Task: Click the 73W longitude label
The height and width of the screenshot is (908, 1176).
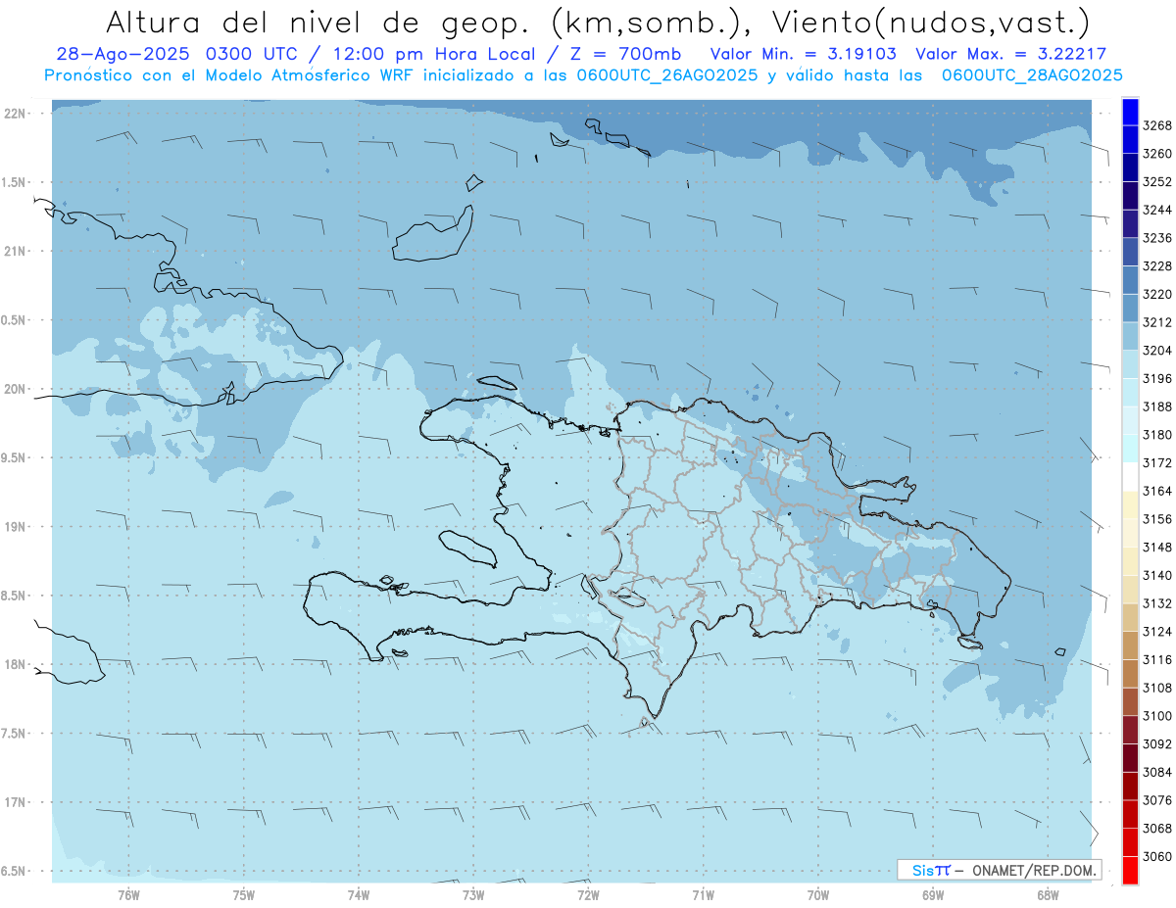Action: pos(473,895)
